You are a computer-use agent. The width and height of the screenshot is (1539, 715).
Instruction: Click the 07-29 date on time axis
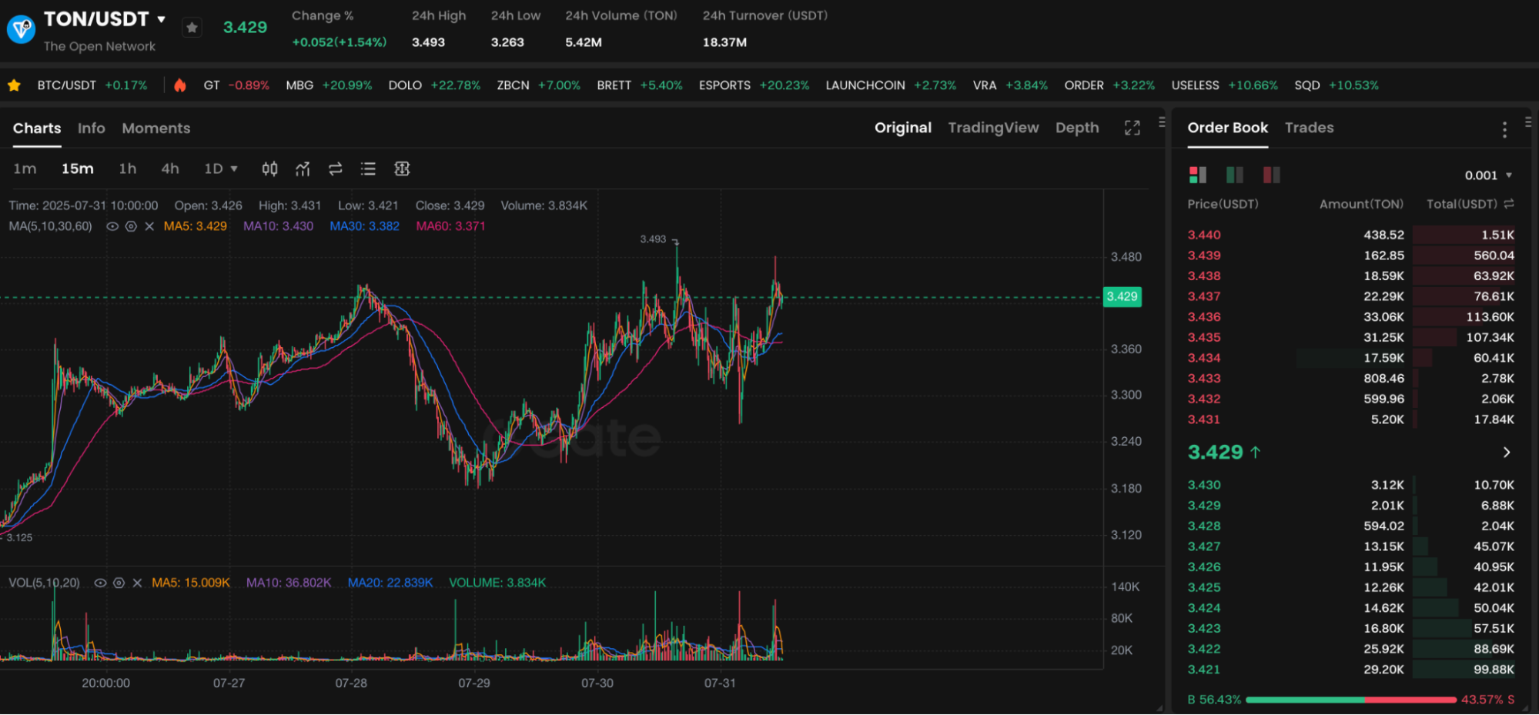(473, 683)
